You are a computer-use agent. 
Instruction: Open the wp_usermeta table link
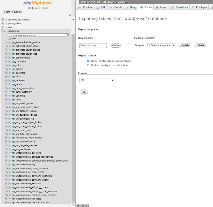tap(18, 96)
